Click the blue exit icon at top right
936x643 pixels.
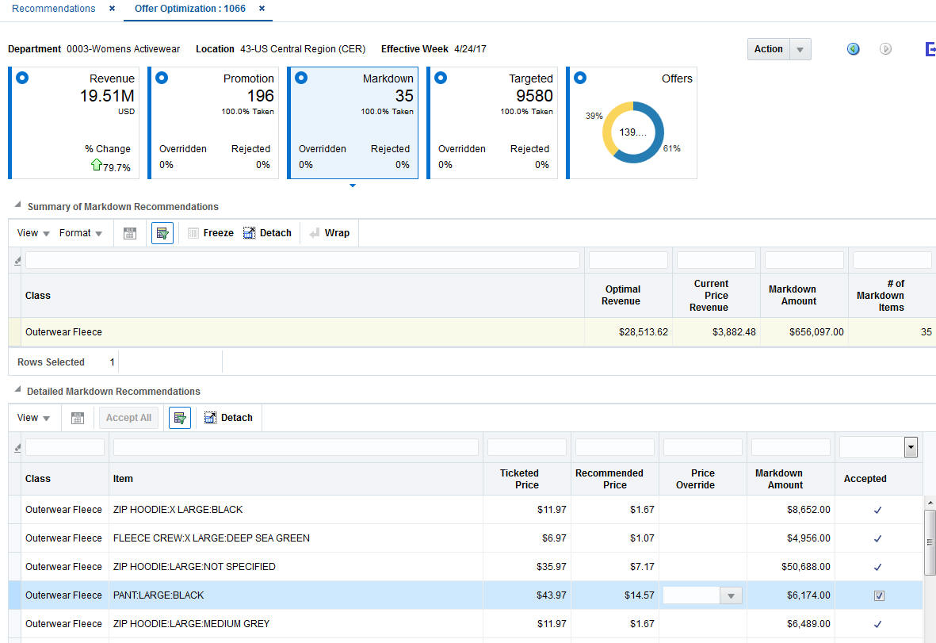[930, 49]
